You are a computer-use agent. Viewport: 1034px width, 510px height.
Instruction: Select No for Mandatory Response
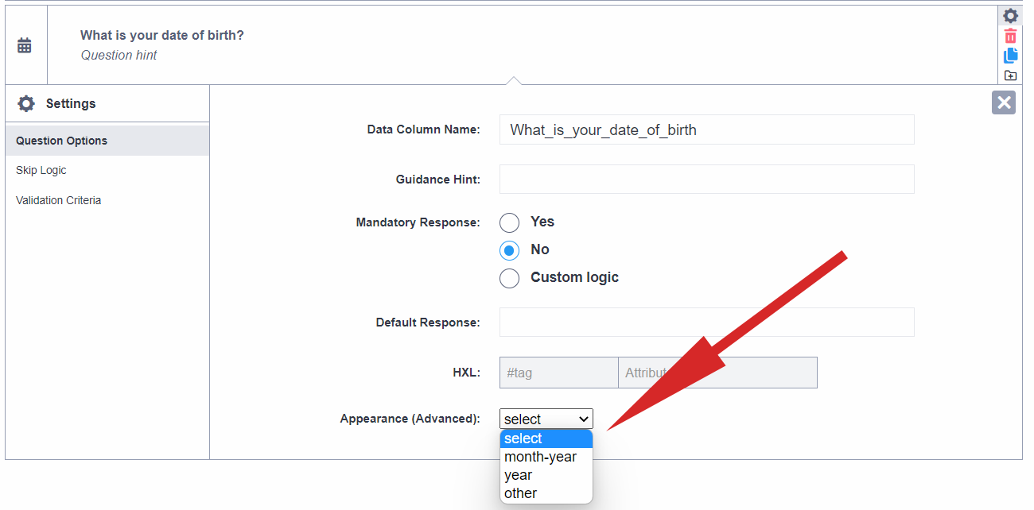point(509,250)
